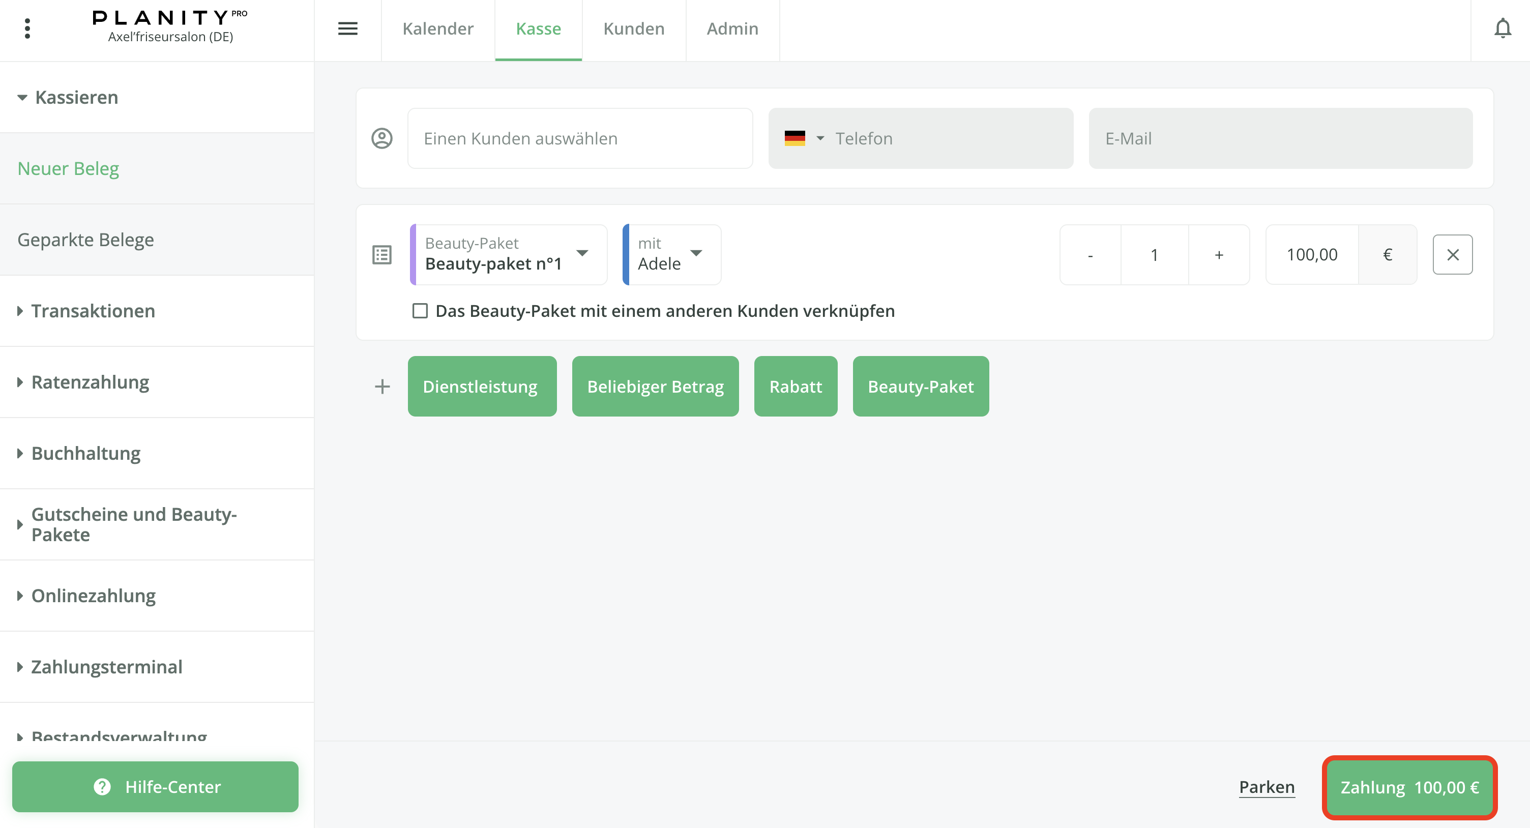Remove the Beauty-Paket line with the X

coord(1453,254)
